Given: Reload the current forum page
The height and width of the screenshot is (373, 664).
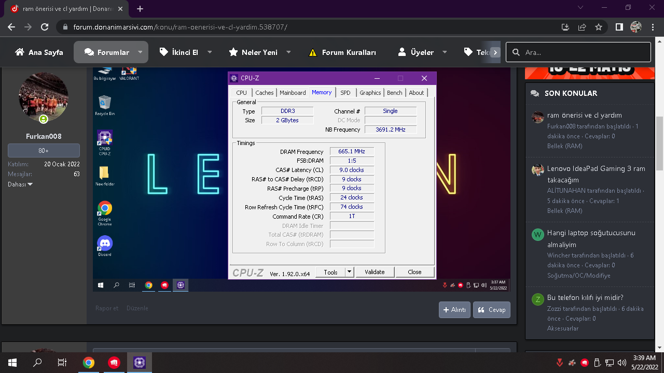Looking at the screenshot, I should (x=45, y=27).
